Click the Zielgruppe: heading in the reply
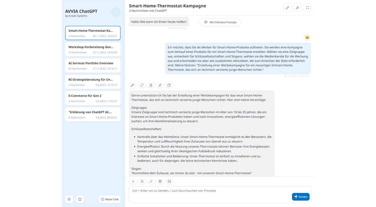This screenshot has height=207, width=376. coord(139,108)
